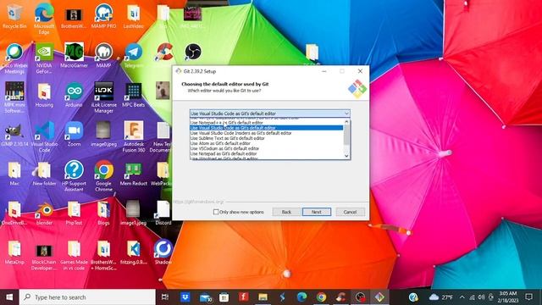Viewport: 542px width, 305px height.
Task: Click the editor list scroll-down arrow
Action: pyautogui.click(x=346, y=156)
